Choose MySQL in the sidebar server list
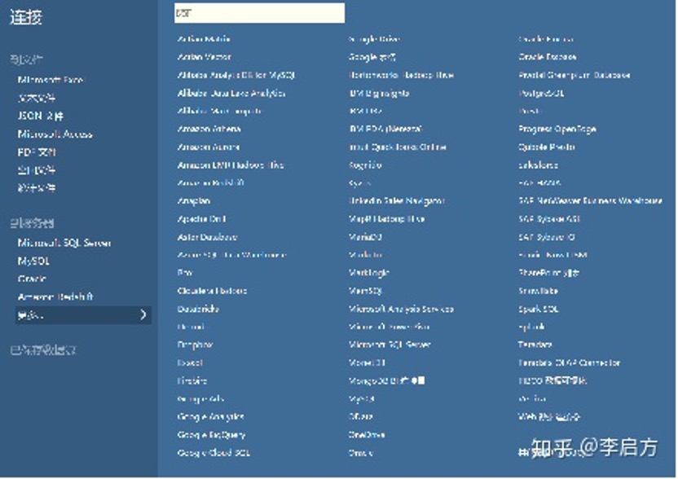 33,261
